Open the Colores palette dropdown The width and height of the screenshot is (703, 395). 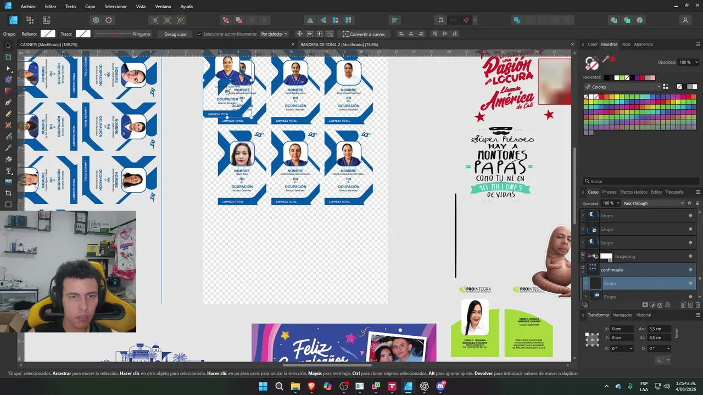[x=622, y=87]
